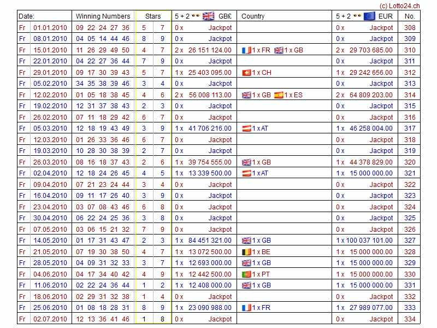Open the Lotto24.ch copyright link
Image resolution: width=437 pixels, height=328 pixels.
click(399, 5)
